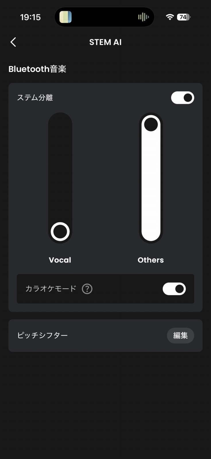Go back using the left chevron arrow
Viewport: 211px width, 459px height.
13,42
